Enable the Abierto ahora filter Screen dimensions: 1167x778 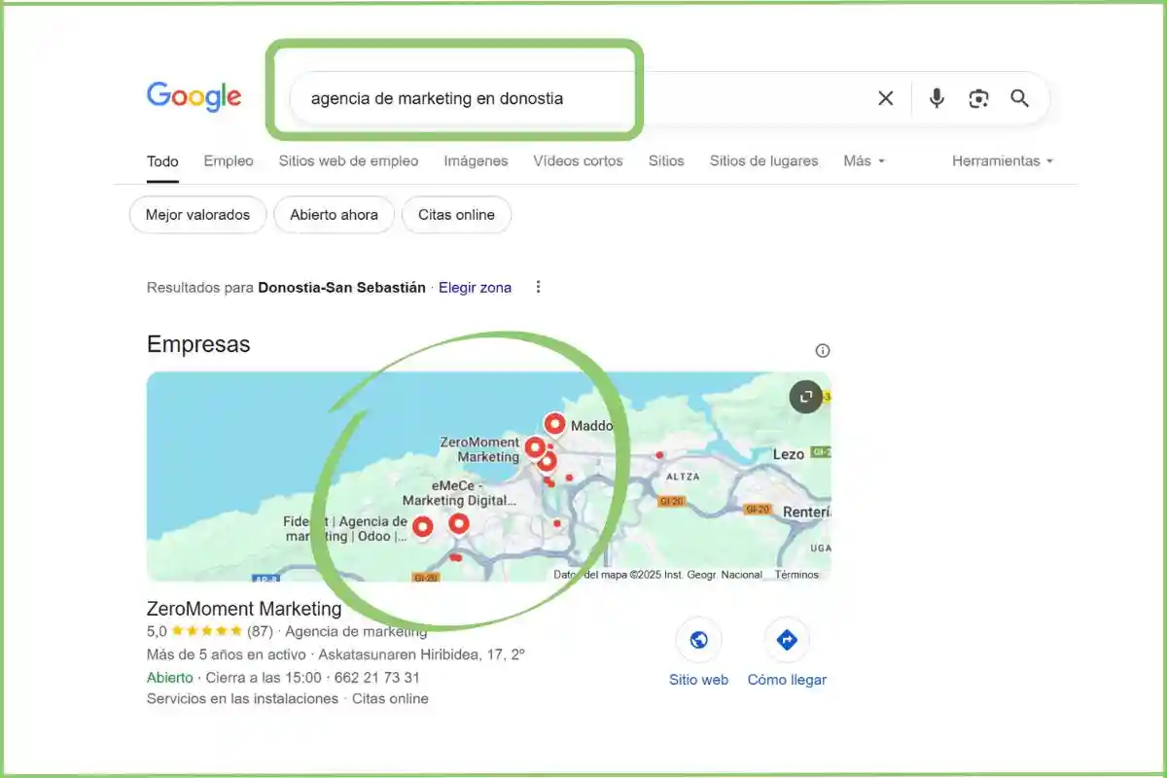click(x=334, y=214)
